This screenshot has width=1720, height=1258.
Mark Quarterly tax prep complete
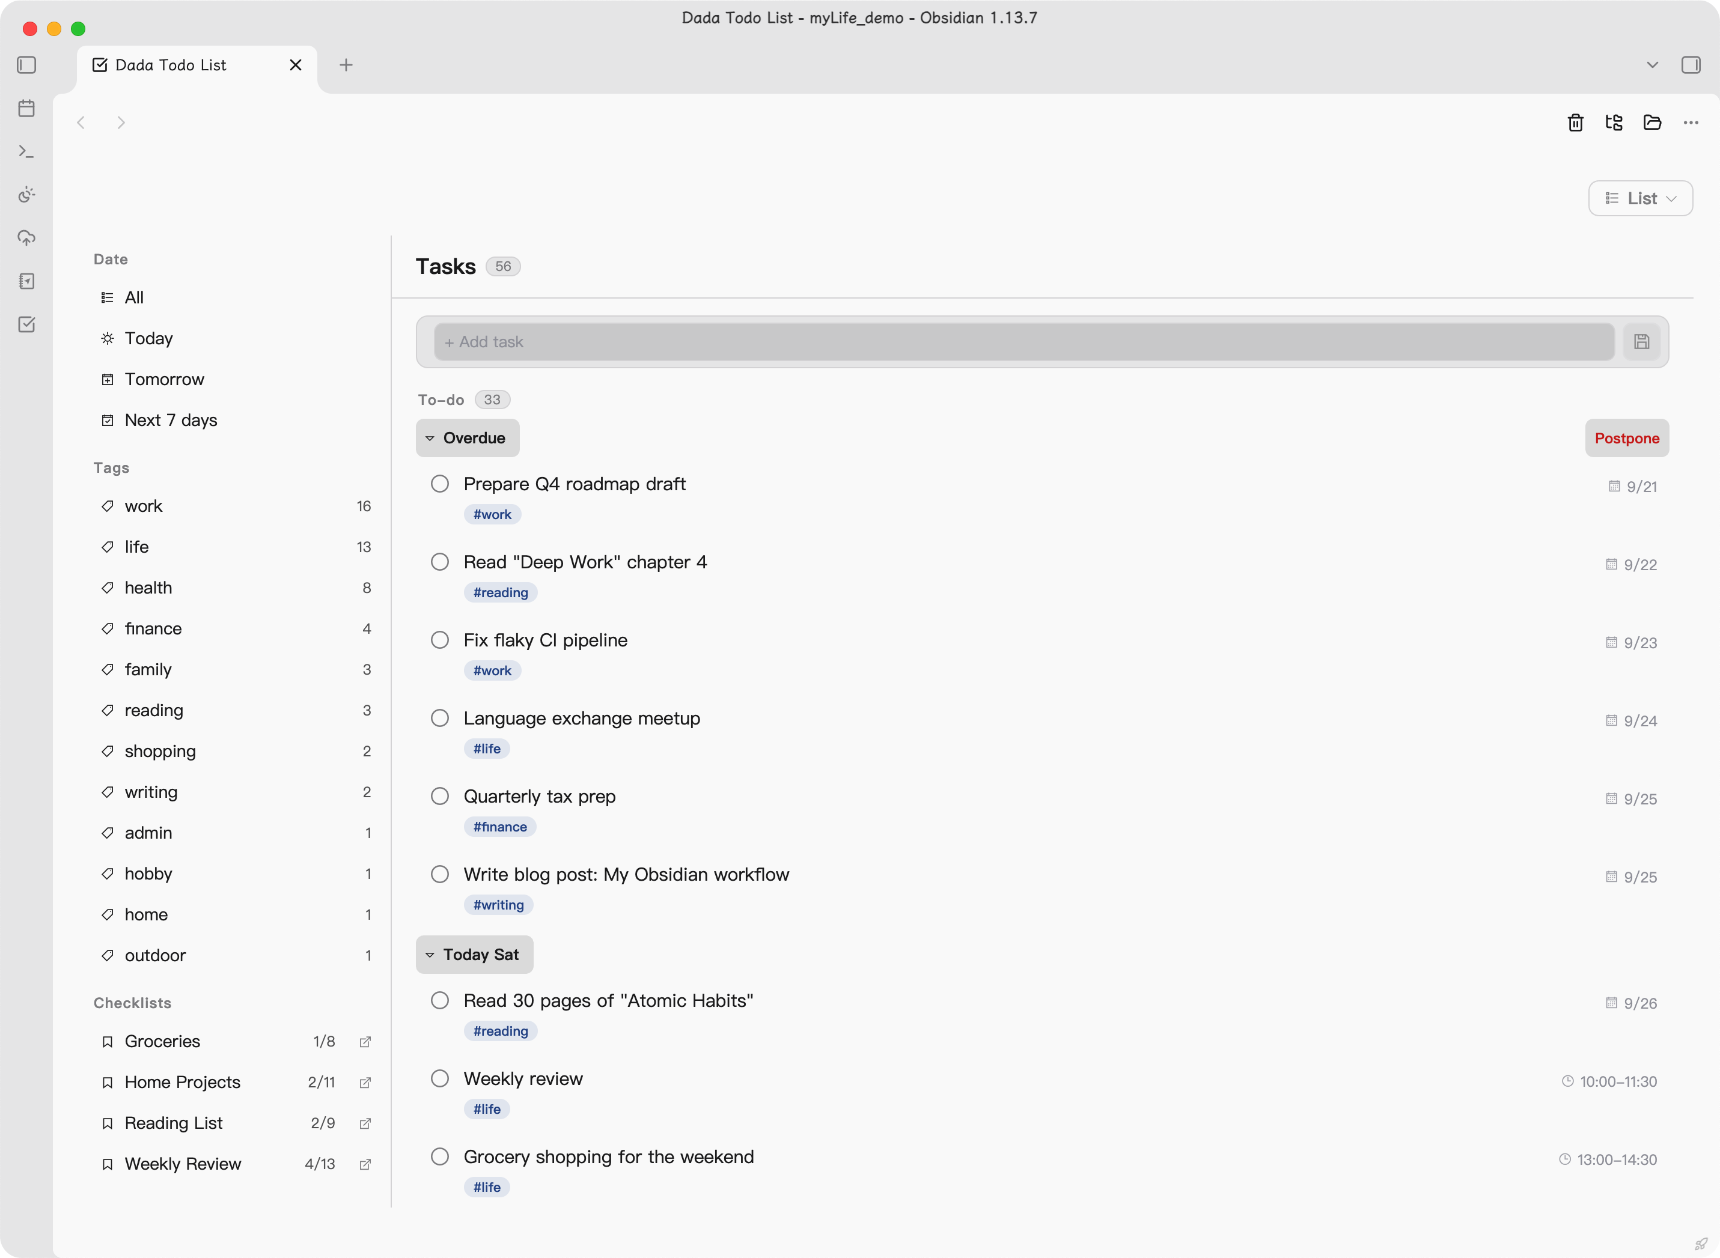point(439,797)
